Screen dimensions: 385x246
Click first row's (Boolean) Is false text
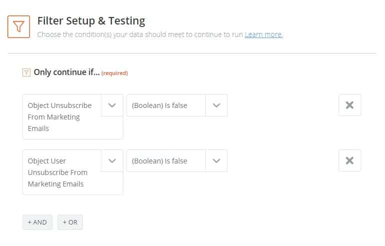160,105
